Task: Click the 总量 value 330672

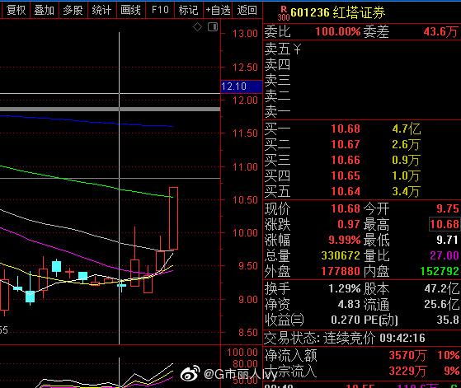Action: point(341,255)
